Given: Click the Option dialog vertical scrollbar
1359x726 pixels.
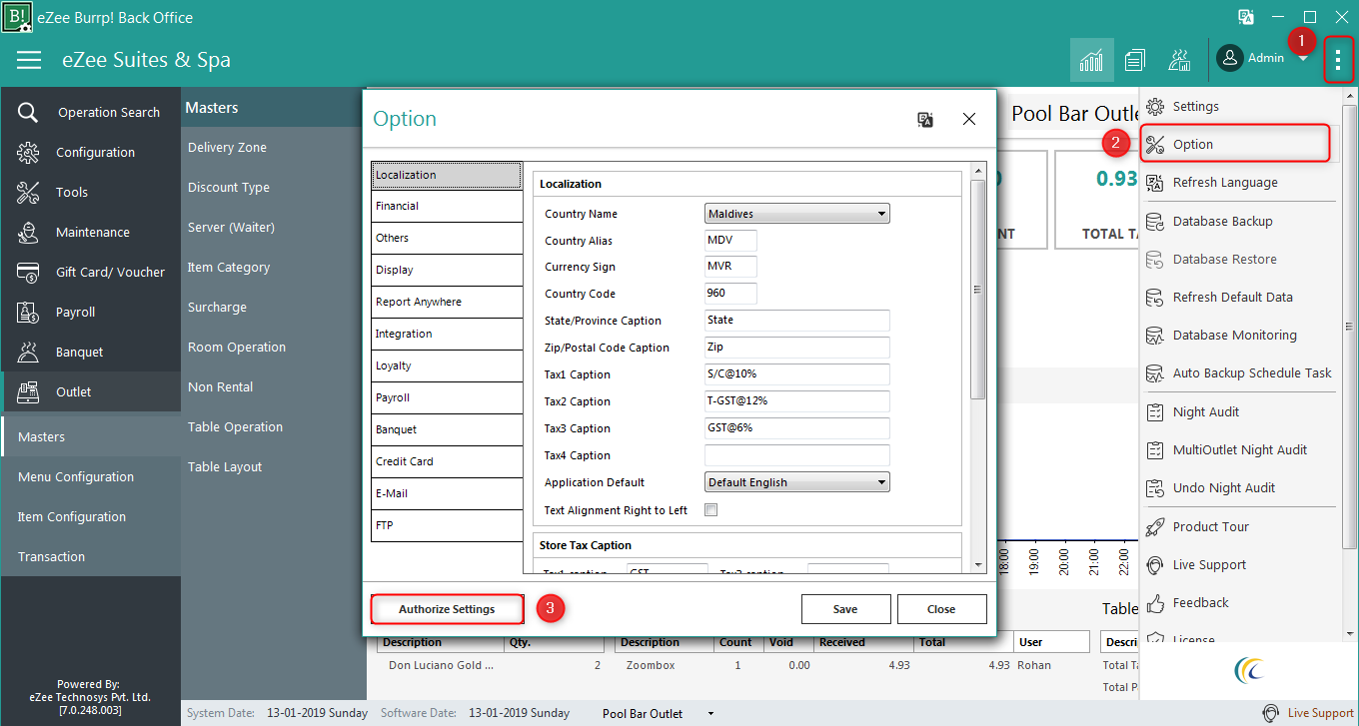Looking at the screenshot, I should (x=979, y=290).
